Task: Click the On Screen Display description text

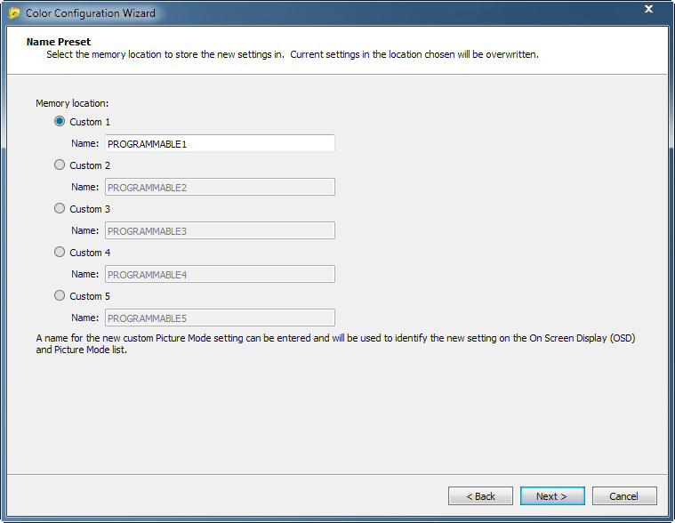Action: click(x=336, y=344)
